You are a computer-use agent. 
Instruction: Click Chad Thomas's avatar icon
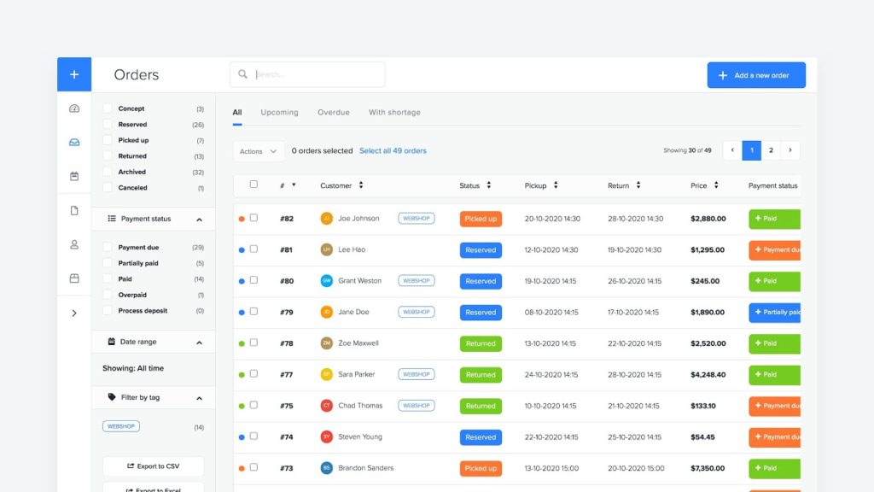[x=327, y=406]
